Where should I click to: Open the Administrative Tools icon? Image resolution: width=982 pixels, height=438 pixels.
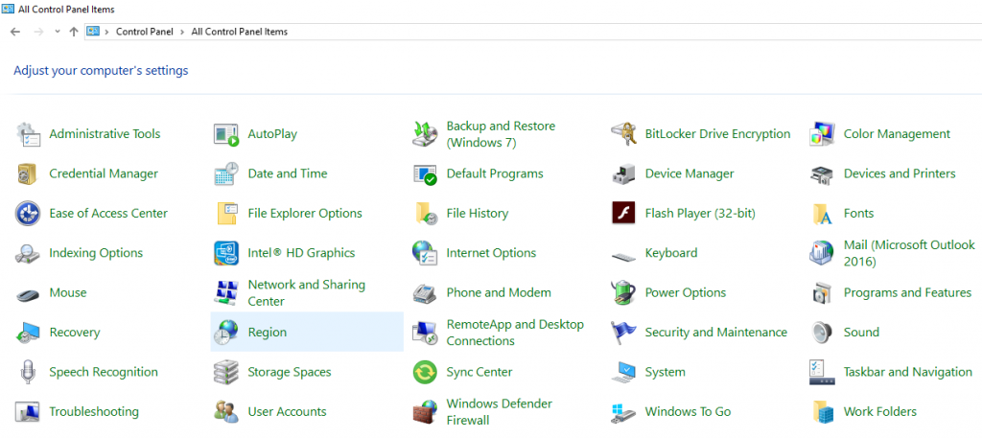pos(28,134)
